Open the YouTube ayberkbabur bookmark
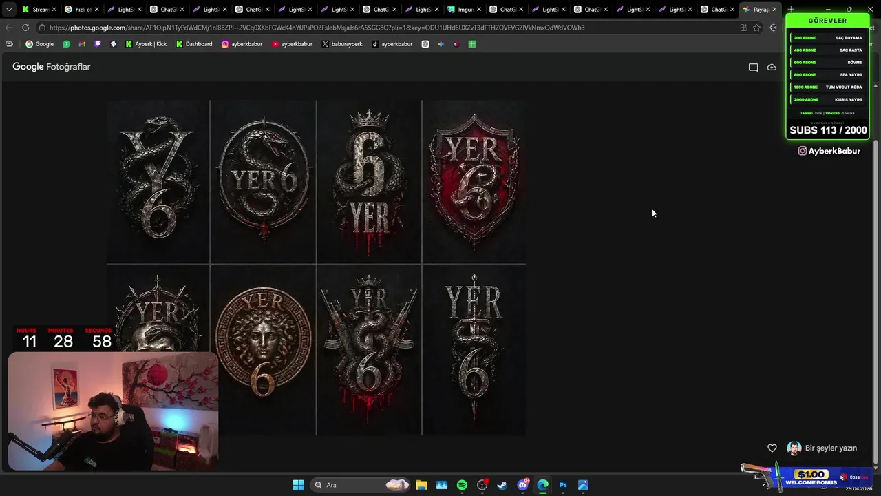 pos(293,44)
